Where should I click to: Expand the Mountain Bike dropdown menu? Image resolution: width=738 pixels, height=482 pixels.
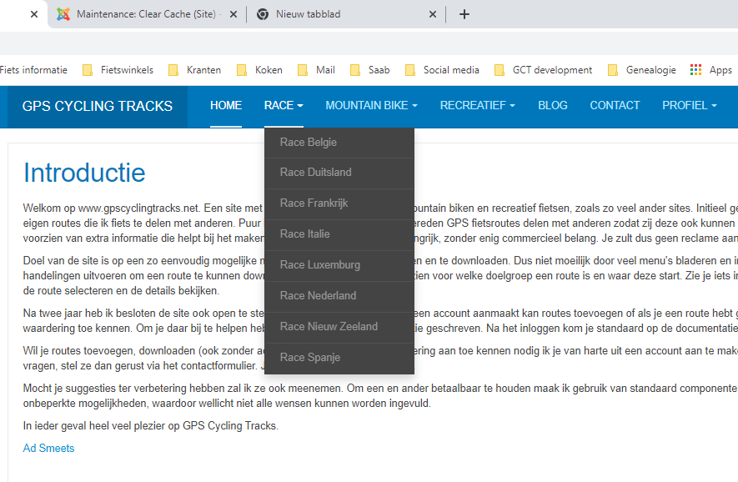click(371, 105)
